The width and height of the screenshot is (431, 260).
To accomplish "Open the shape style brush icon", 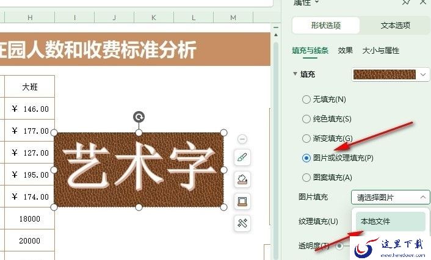I will click(x=242, y=157).
